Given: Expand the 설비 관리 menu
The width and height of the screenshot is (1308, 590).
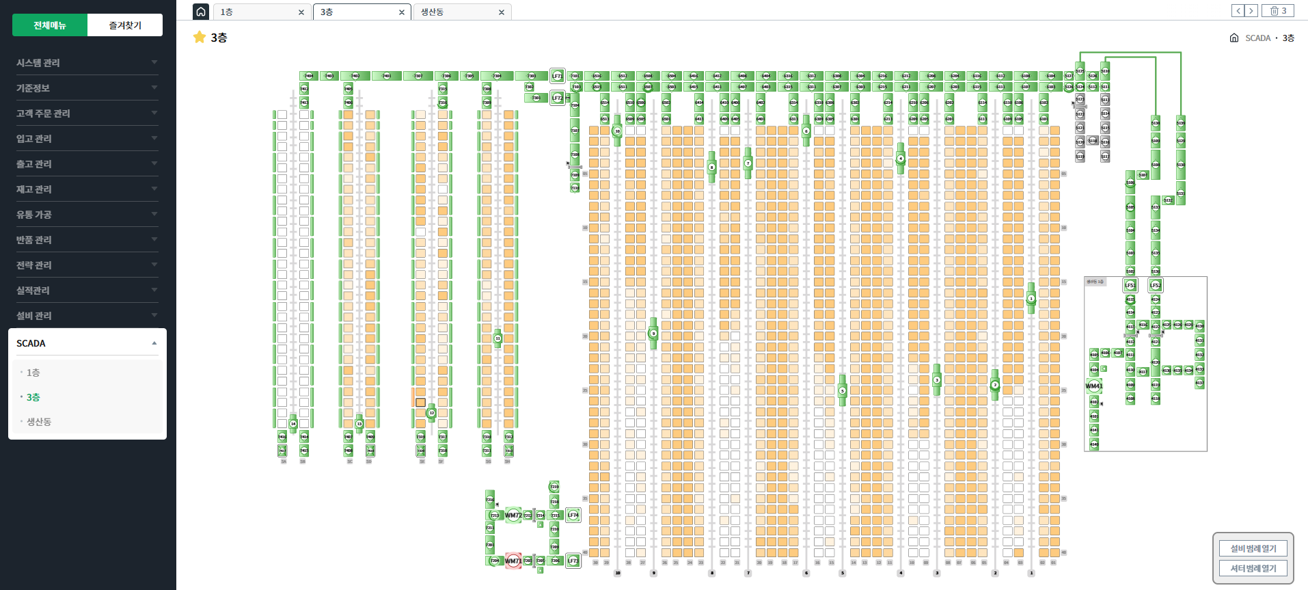Looking at the screenshot, I should (87, 315).
